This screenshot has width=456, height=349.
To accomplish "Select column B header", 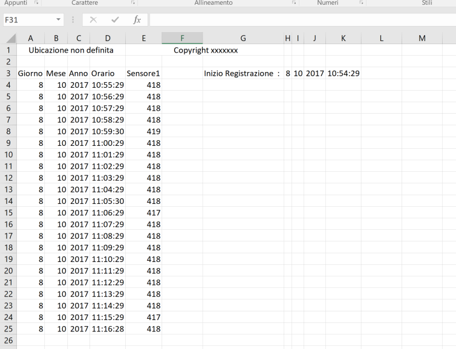I will tap(56, 38).
